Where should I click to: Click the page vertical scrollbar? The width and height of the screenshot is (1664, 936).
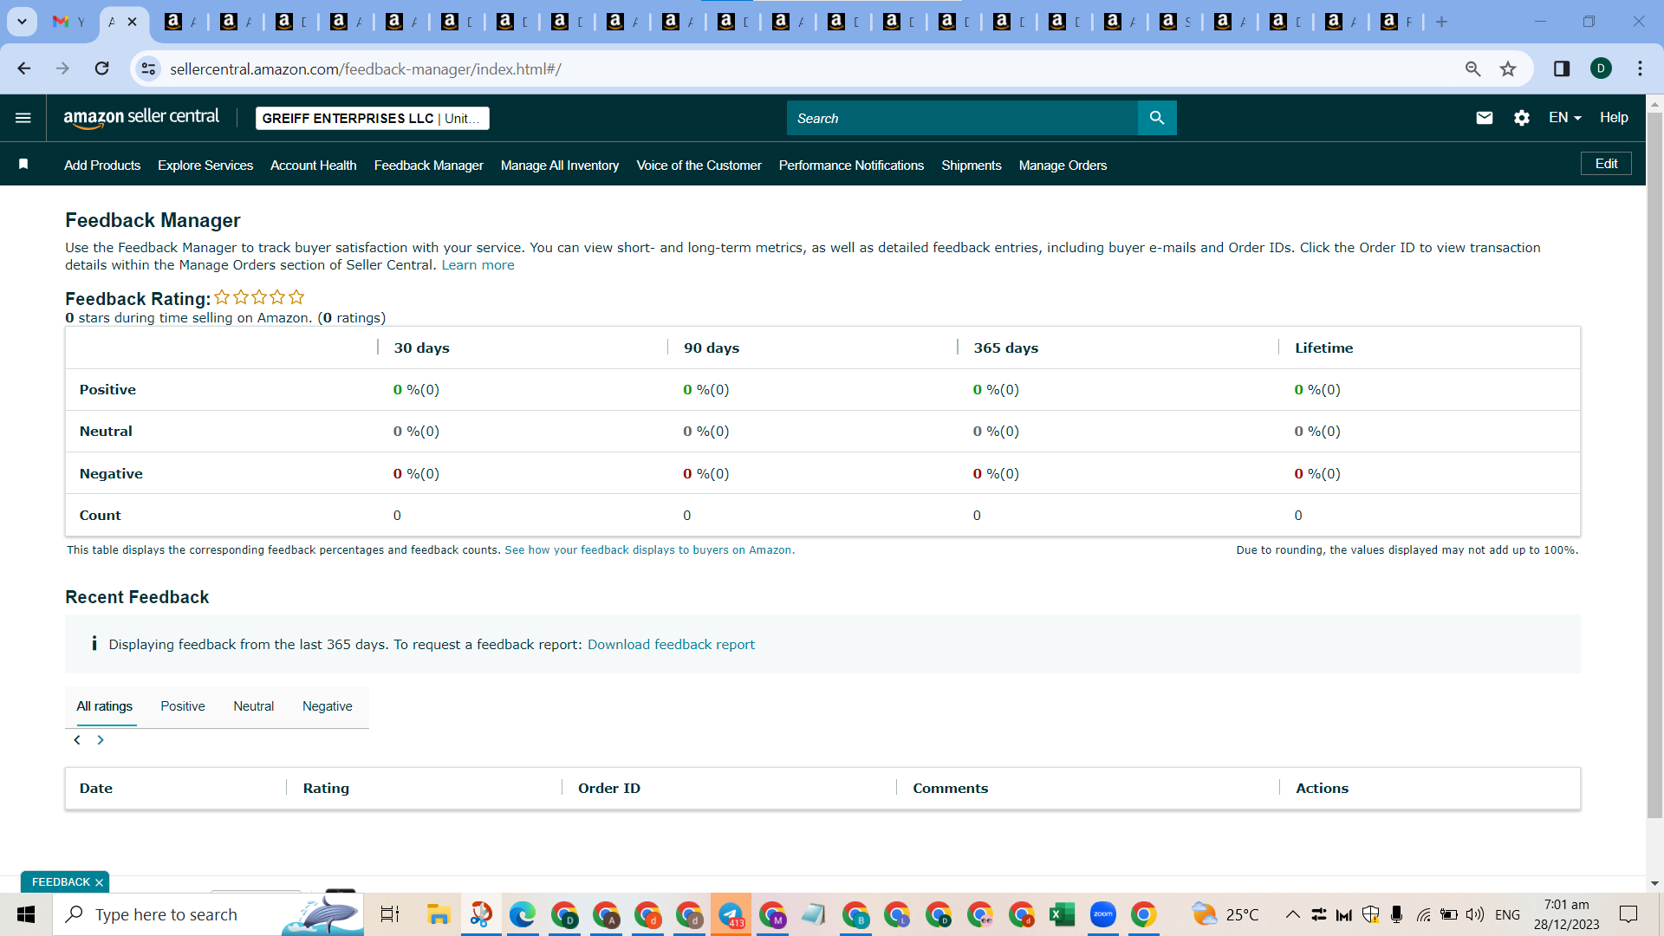1654,464
